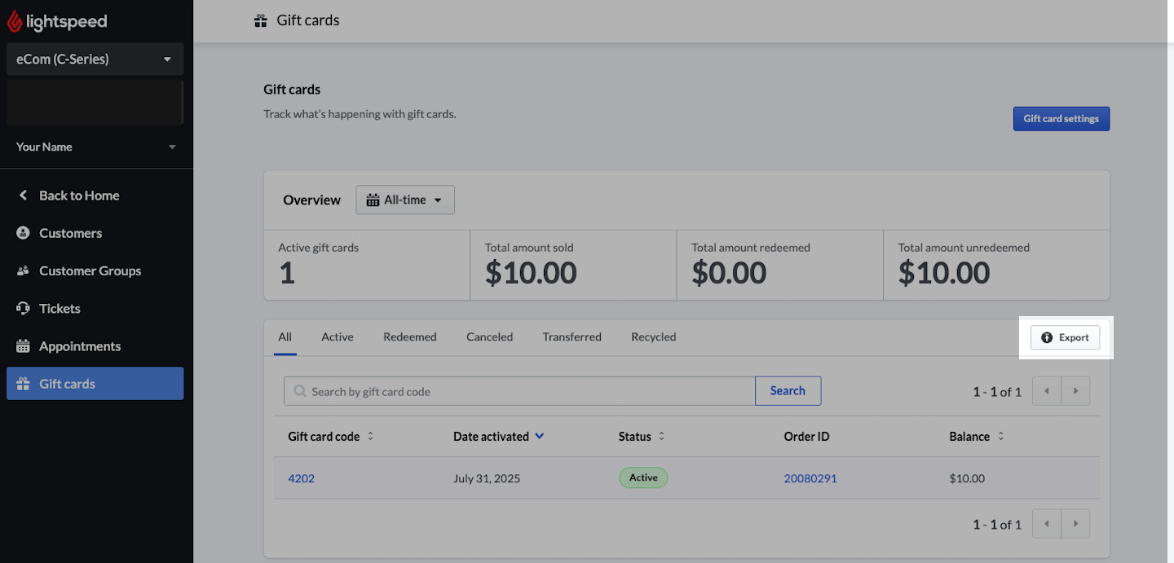
Task: Open the eCom (C-Series) store switcher dropdown
Action: pos(95,59)
